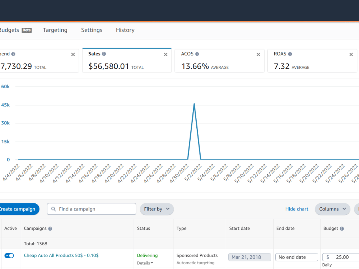Screen dimensions: 359x269
Task: Click the $56,580.01 sales total value
Action: [109, 66]
